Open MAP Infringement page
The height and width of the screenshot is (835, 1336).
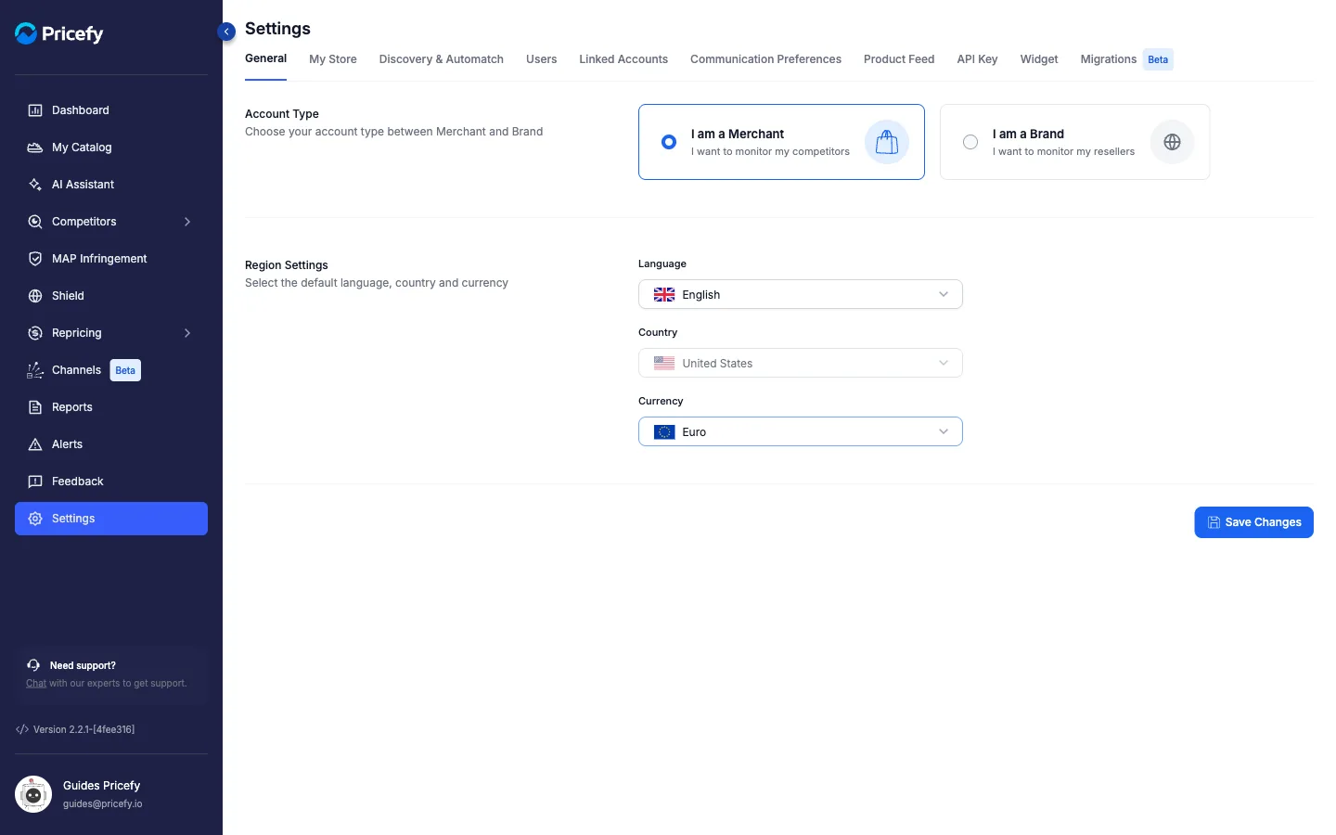pos(111,259)
